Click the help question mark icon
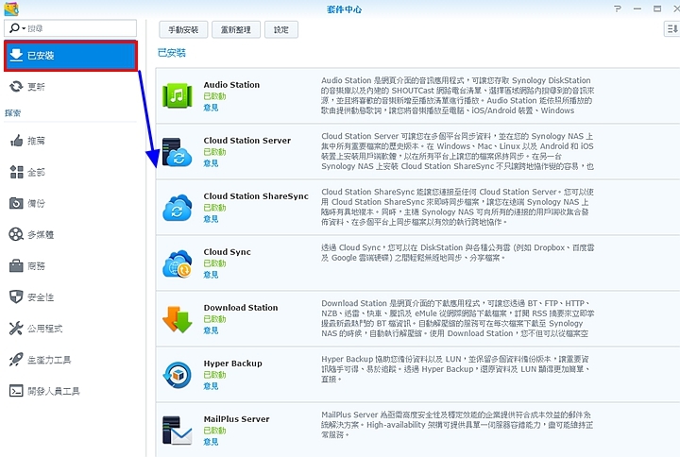Screen dimensions: 680x457 tap(618, 8)
